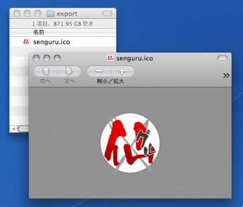Image resolution: width=243 pixels, height=207 pixels.
Task: Click the export window horizontal scrollbar thumb
Action: pos(23,129)
